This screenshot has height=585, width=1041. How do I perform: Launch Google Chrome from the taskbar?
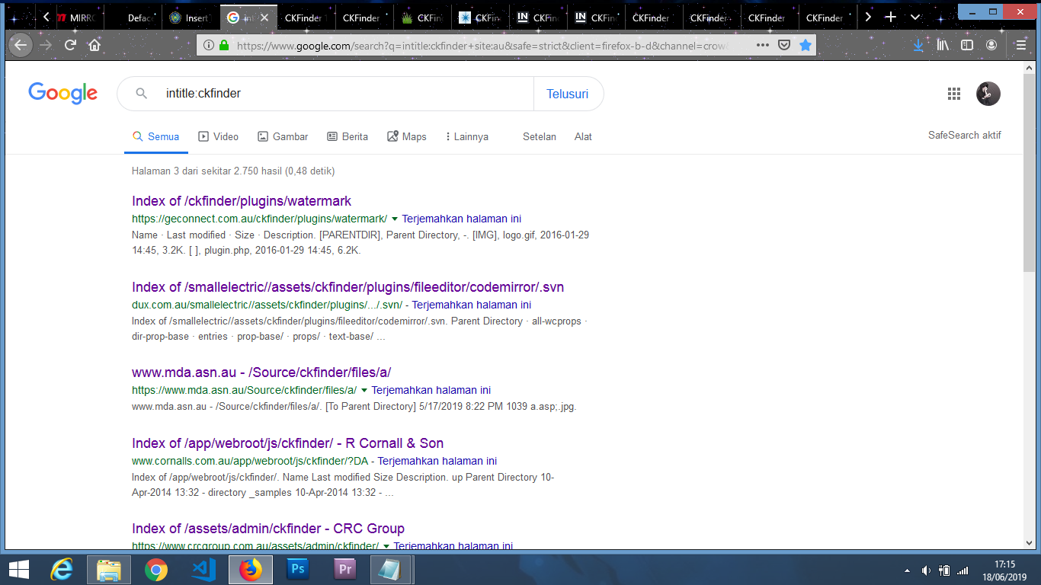point(156,570)
